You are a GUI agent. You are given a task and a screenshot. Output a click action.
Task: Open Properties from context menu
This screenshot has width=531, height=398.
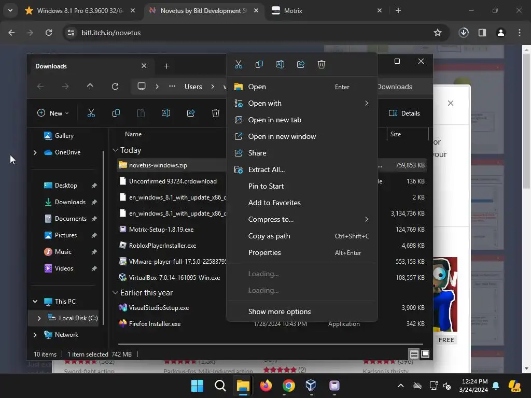[x=302, y=252]
